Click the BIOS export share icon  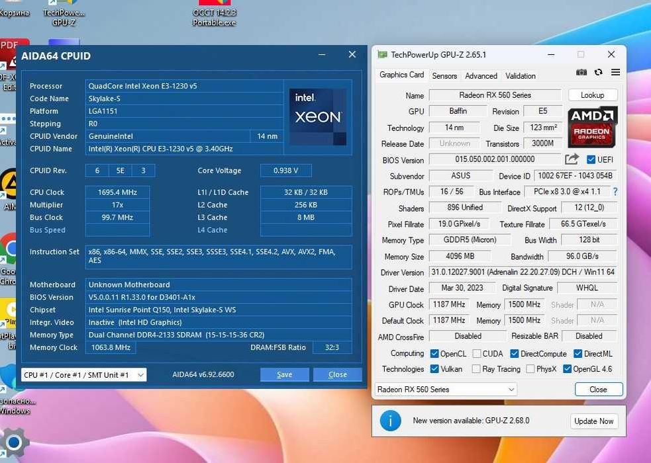[572, 159]
